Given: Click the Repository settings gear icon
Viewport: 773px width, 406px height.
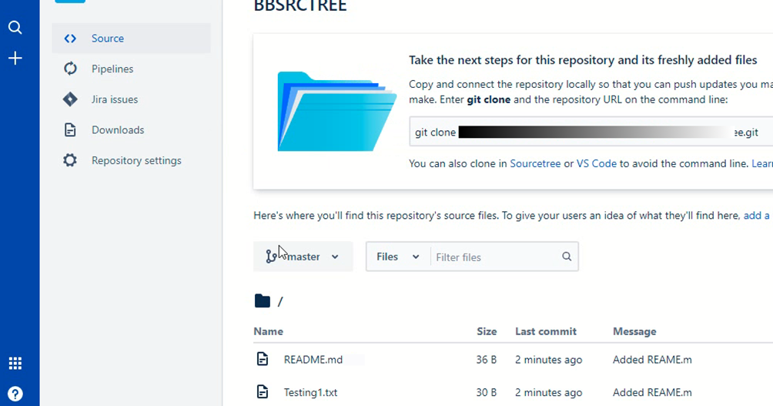Looking at the screenshot, I should 70,161.
